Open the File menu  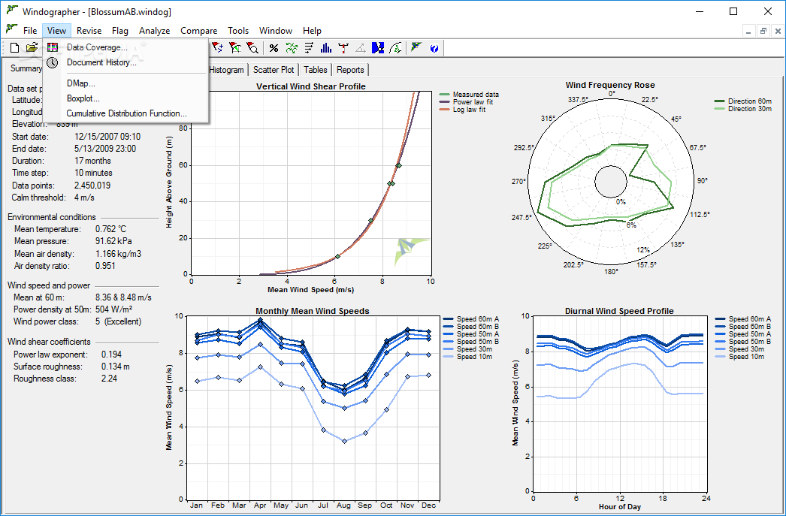(x=30, y=31)
